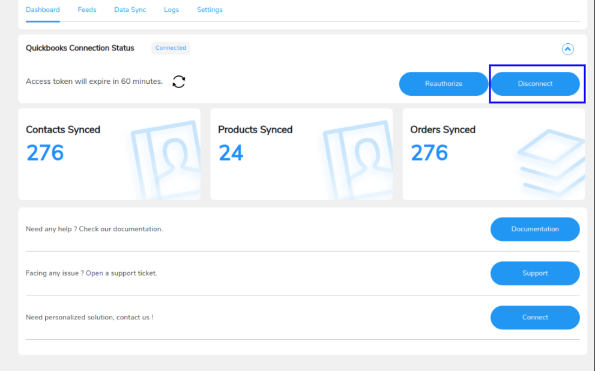The image size is (595, 371).
Task: Click the Disconnect button
Action: [x=535, y=84]
